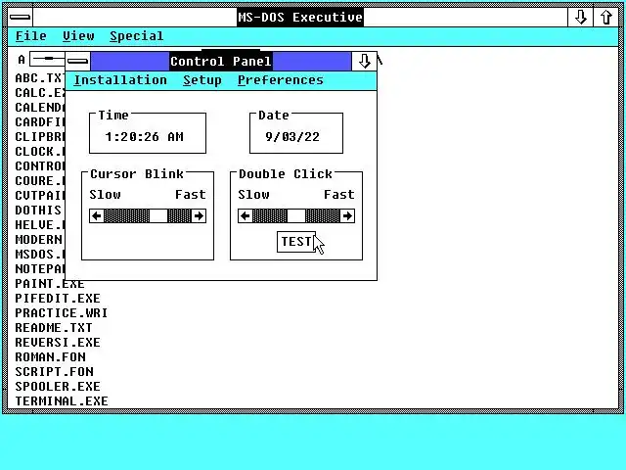This screenshot has width=626, height=470.
Task: Click the MS-DOS Executive title bar
Action: click(x=300, y=18)
